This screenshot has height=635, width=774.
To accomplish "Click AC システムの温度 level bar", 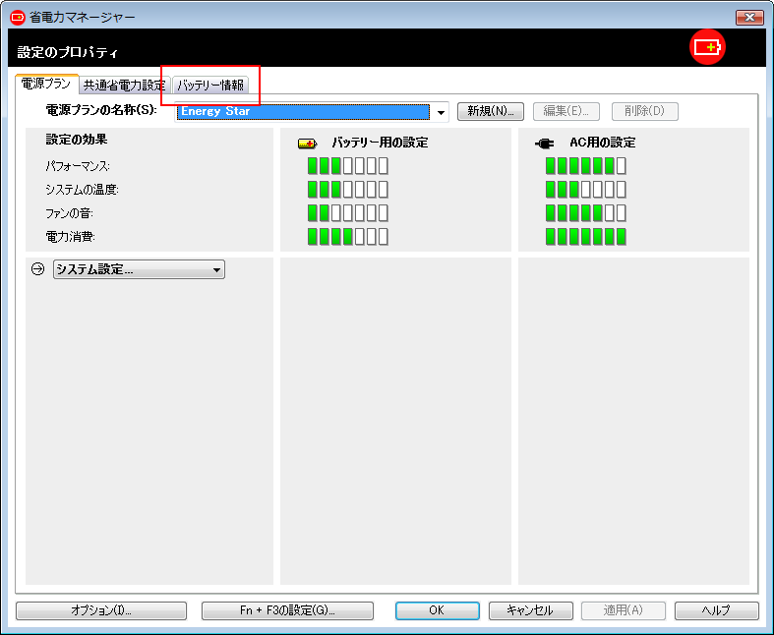I will tap(586, 190).
